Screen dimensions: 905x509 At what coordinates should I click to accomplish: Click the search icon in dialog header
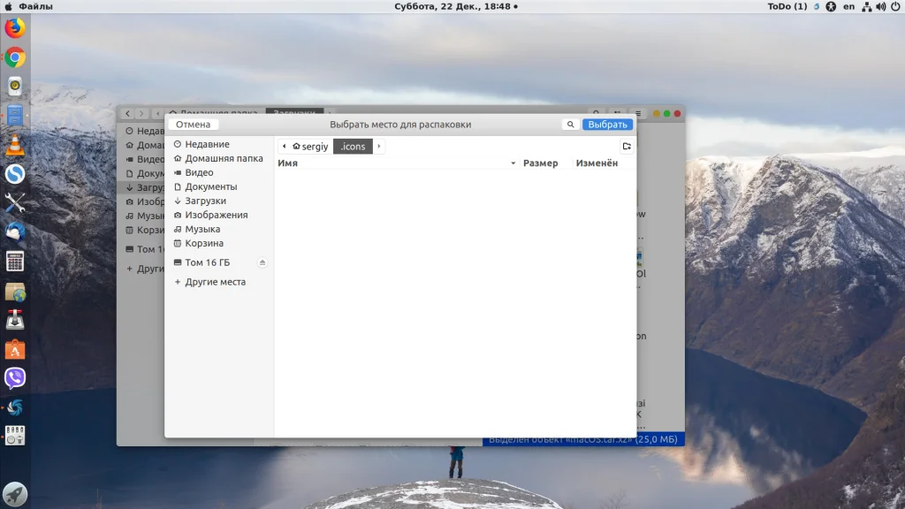click(x=570, y=124)
